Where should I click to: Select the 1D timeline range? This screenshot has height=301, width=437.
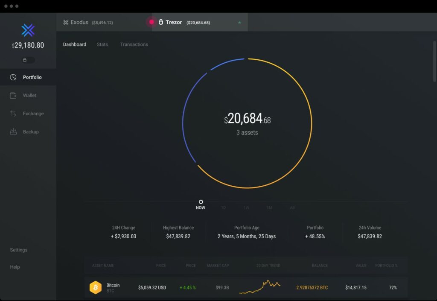pyautogui.click(x=224, y=207)
